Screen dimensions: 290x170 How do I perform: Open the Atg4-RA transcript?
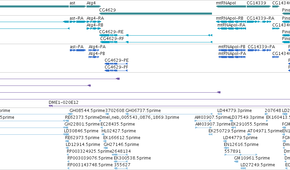(94, 22)
